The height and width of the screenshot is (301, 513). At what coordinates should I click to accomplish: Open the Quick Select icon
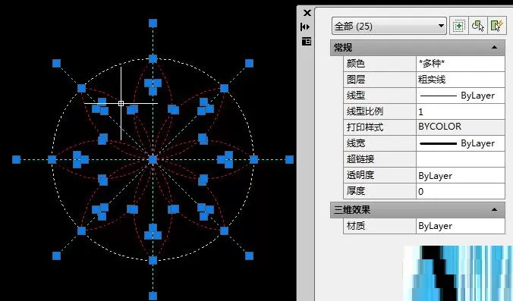click(x=496, y=26)
